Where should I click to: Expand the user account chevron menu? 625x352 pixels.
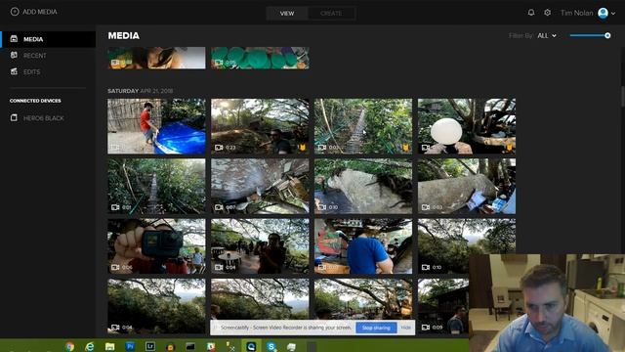click(x=613, y=13)
